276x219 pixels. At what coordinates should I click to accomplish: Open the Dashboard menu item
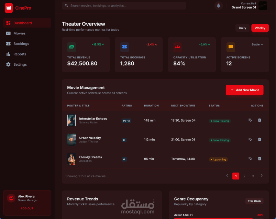tap(27, 23)
